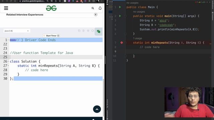Go to next highlighted error arrow
The height and width of the screenshot is (120, 214).
tap(210, 2)
